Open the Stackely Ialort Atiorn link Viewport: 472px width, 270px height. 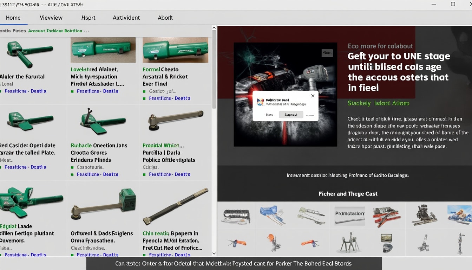[x=378, y=103]
